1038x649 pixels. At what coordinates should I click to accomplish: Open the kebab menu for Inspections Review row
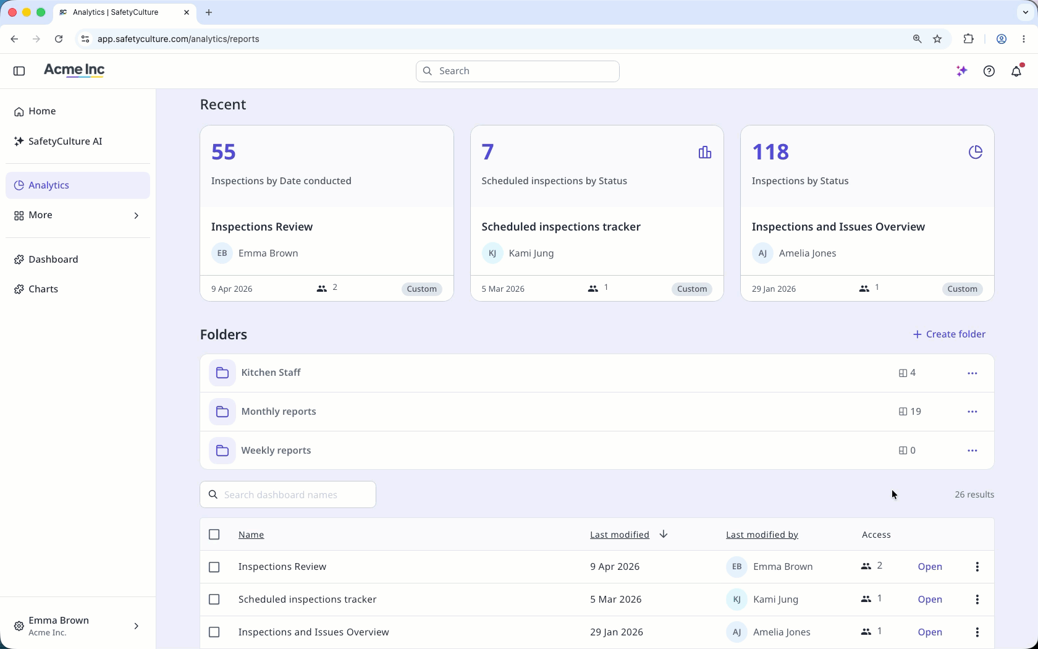(x=977, y=567)
